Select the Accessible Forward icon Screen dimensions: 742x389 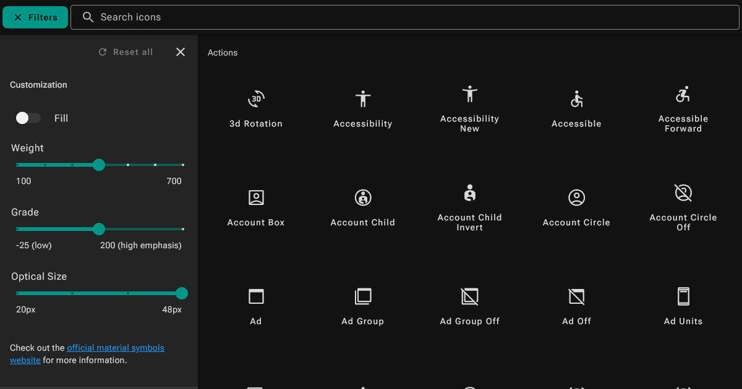pos(683,94)
